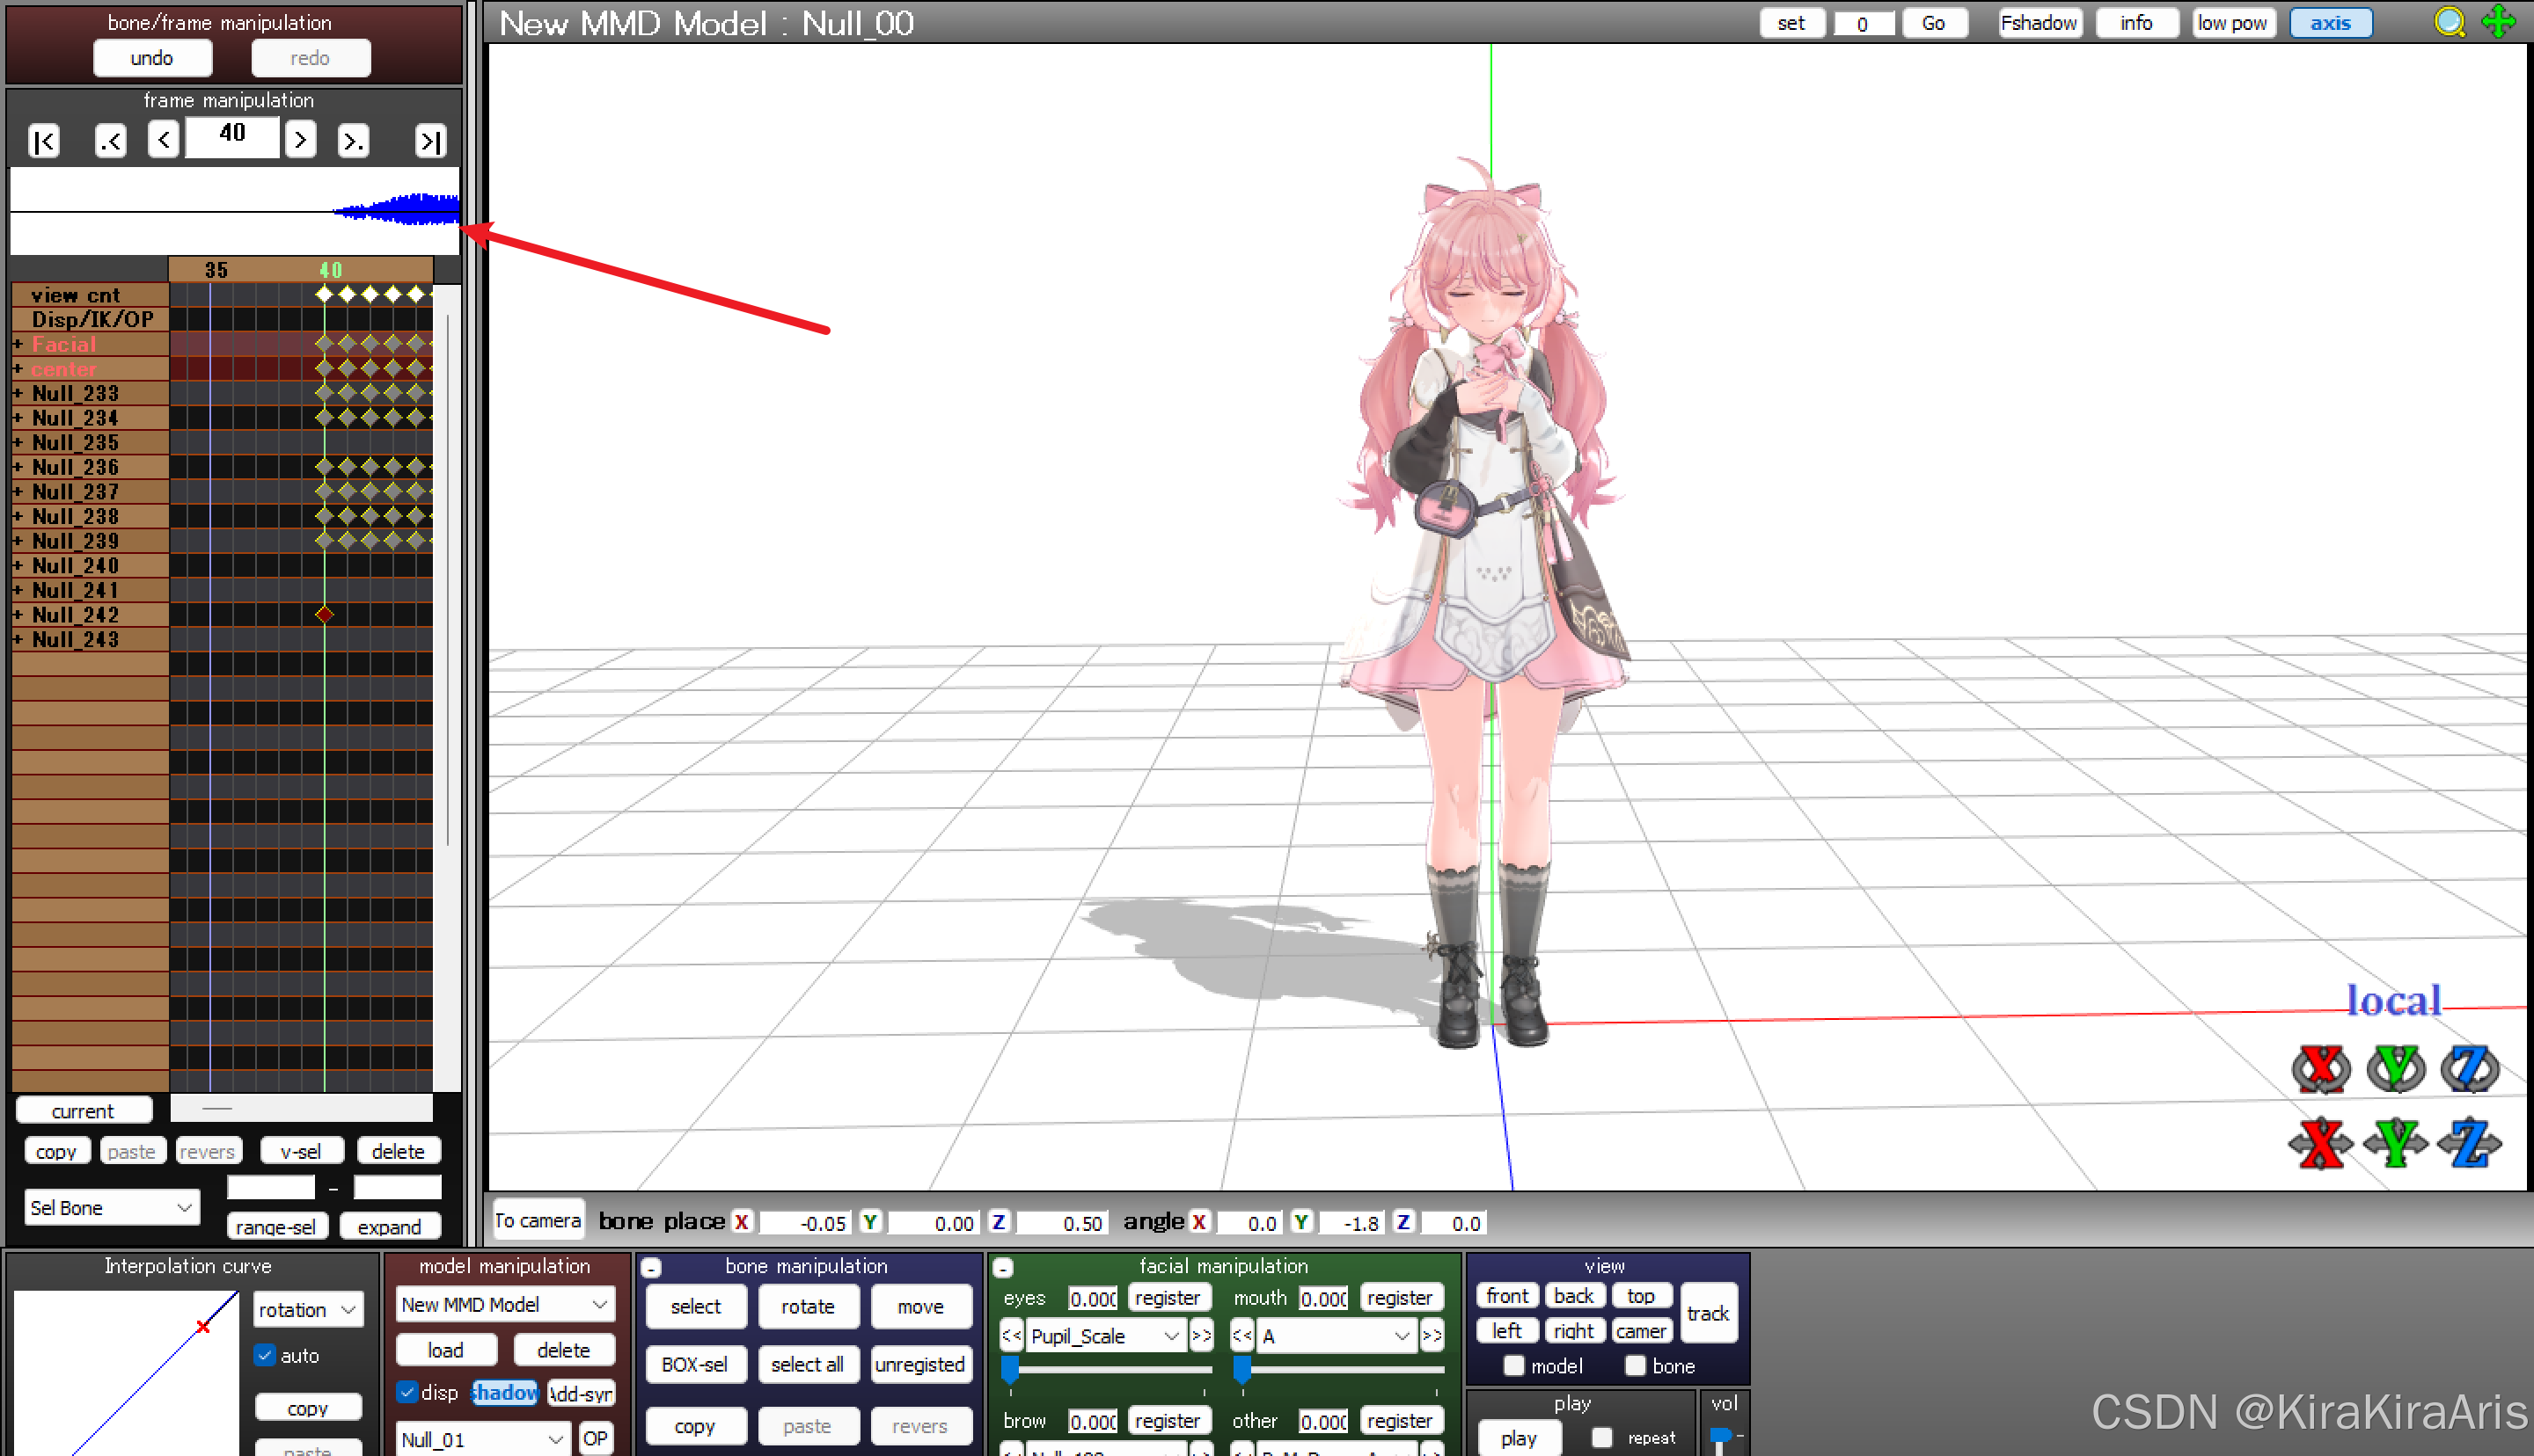Uncheck the auto interpolation checkbox

click(265, 1355)
